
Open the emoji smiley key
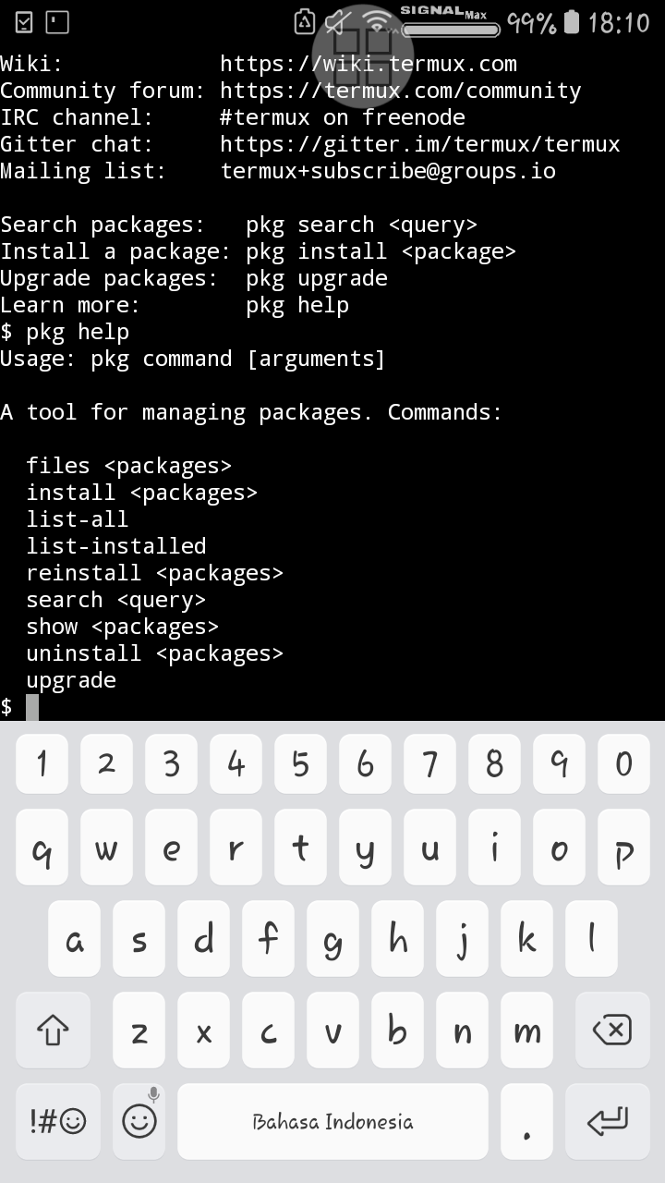(139, 1122)
